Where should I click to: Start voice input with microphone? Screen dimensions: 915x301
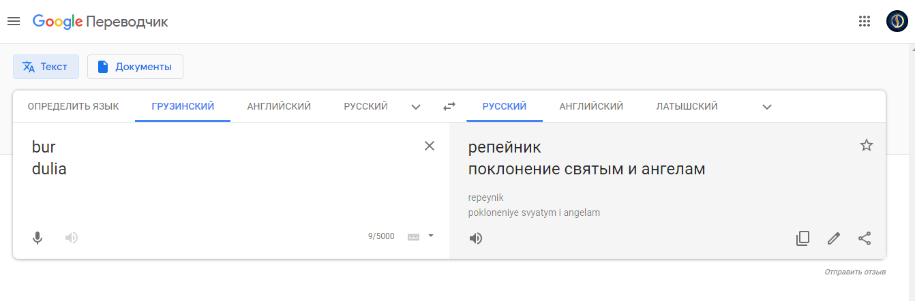click(x=37, y=238)
